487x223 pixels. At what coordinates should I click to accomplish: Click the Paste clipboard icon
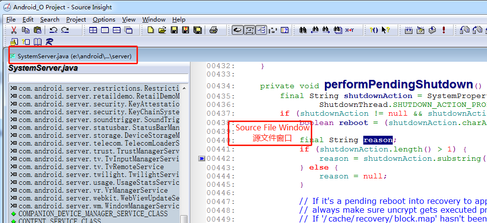[37, 30]
